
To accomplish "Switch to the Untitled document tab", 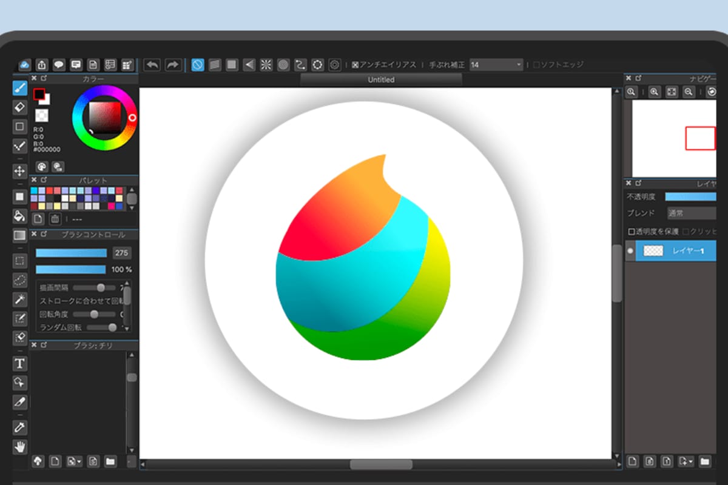I will 381,79.
